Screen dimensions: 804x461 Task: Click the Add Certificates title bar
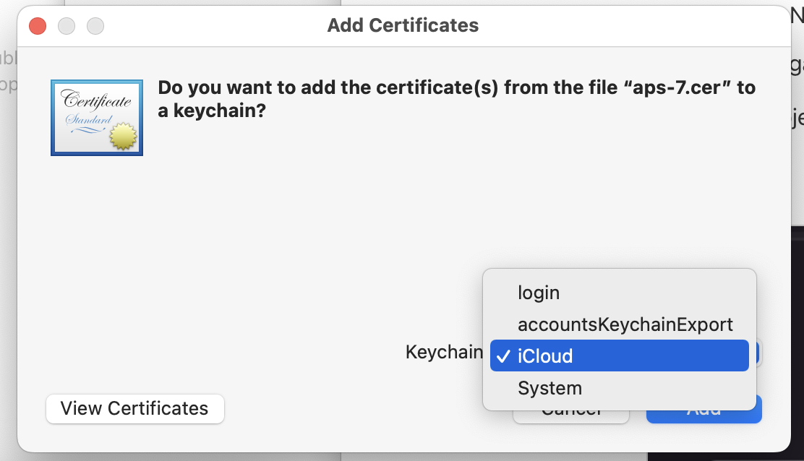pyautogui.click(x=403, y=26)
